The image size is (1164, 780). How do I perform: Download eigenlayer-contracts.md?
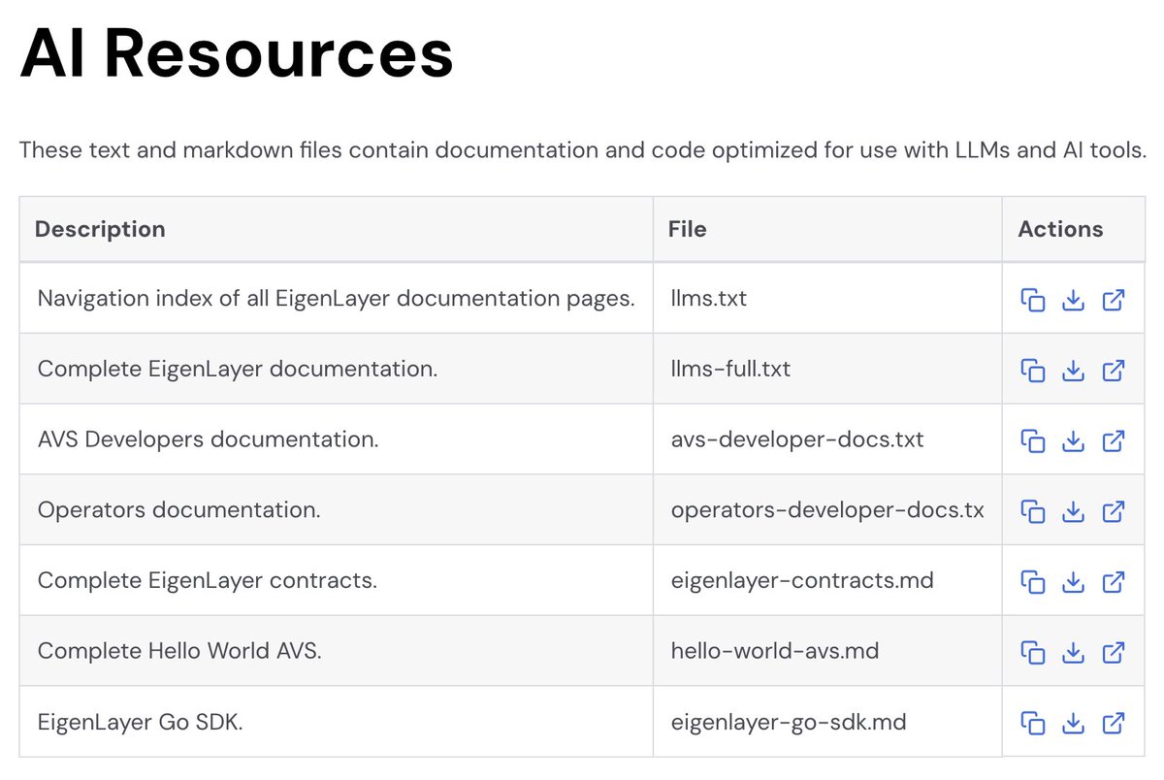point(1073,581)
